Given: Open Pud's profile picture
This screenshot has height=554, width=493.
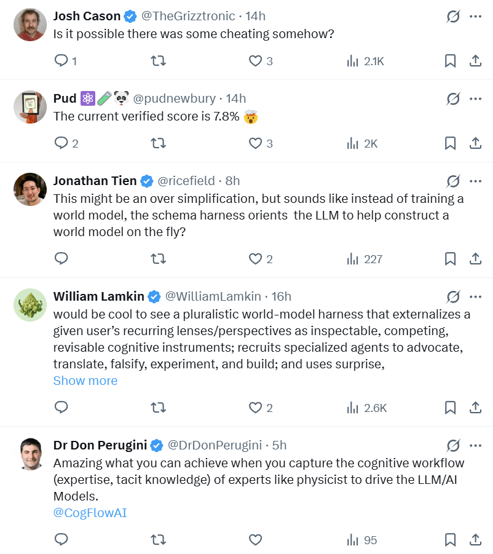Looking at the screenshot, I should coord(30,107).
